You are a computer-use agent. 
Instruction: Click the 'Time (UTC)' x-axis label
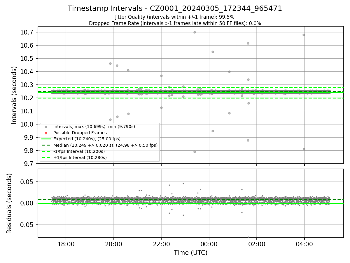(190, 253)
